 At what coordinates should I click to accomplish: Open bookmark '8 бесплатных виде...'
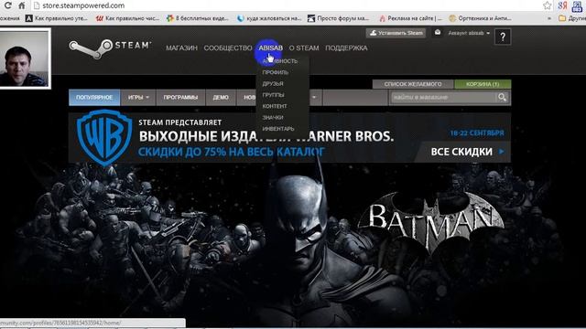point(198,18)
